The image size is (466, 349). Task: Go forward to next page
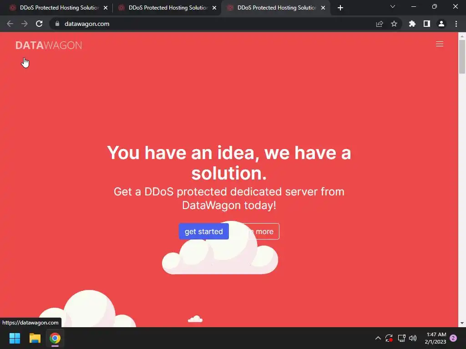point(25,24)
